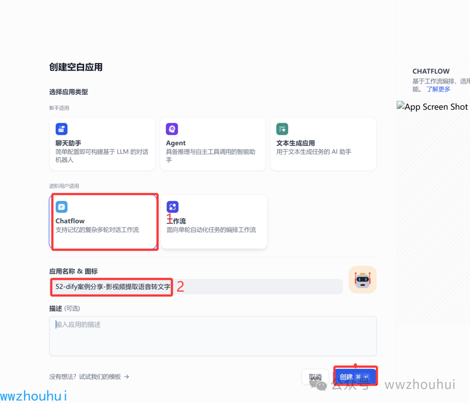The height and width of the screenshot is (403, 470).
Task: Click the 创建空白应用 heading
Action: tap(76, 67)
